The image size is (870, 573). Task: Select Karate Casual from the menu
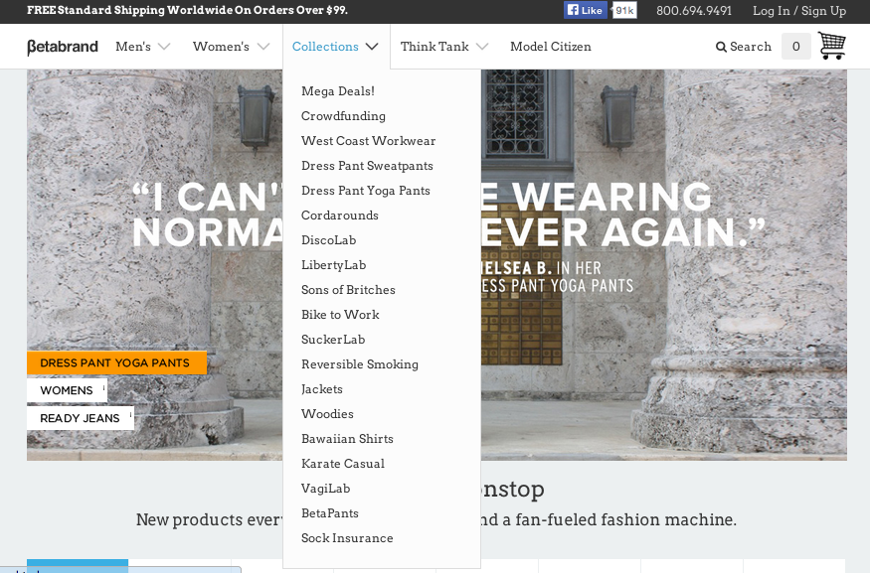(343, 464)
